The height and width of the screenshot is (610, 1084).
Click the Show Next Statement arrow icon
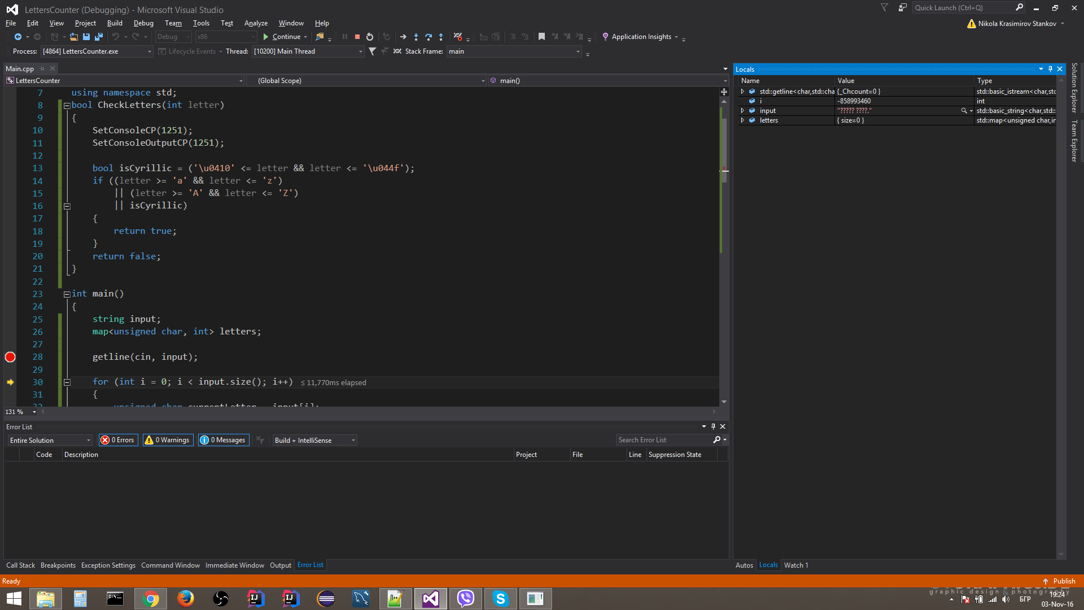403,37
